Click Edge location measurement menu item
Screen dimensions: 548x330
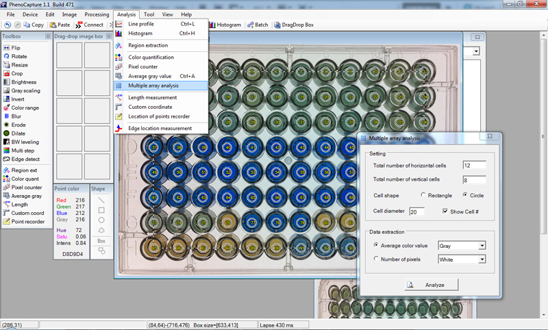160,128
